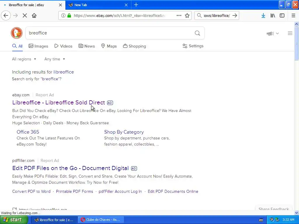The width and height of the screenshot is (299, 224).
Task: Bookmark this page with the star
Action: pyautogui.click(x=187, y=15)
